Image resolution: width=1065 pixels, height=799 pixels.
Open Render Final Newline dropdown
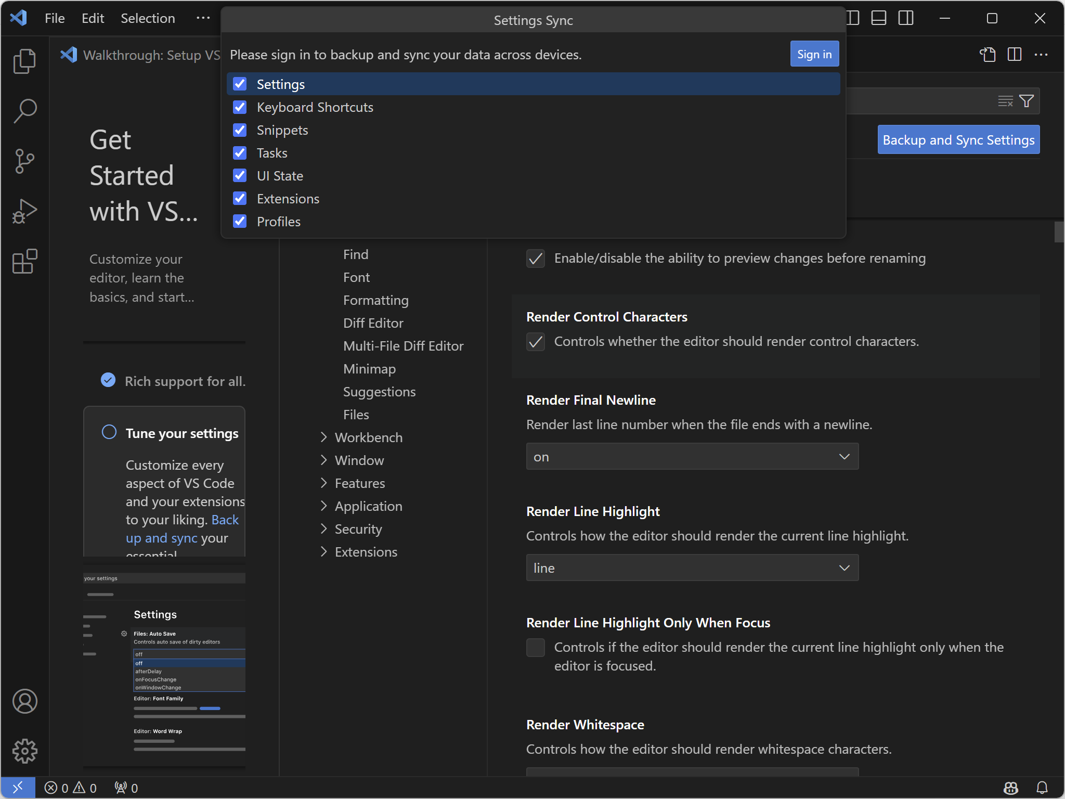692,457
